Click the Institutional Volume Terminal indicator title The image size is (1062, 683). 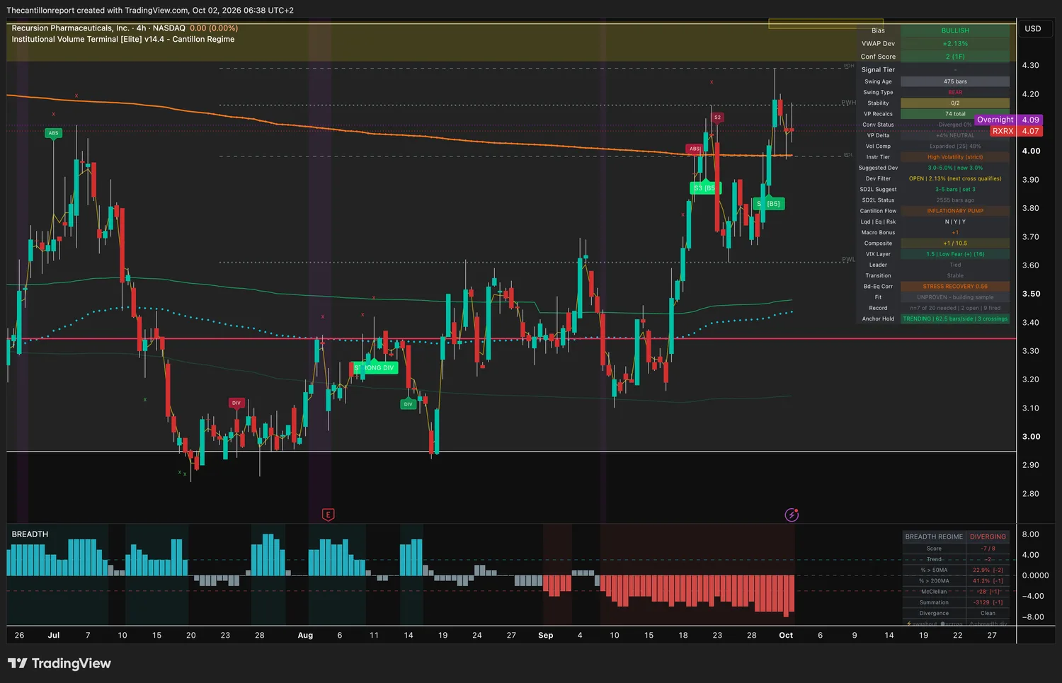123,40
